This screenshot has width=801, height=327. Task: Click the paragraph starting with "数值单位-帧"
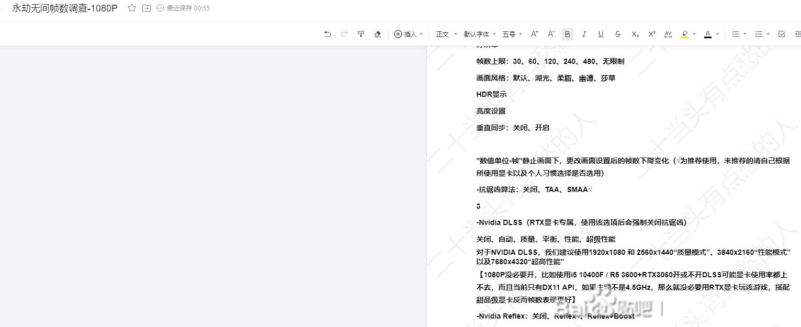[x=633, y=167]
